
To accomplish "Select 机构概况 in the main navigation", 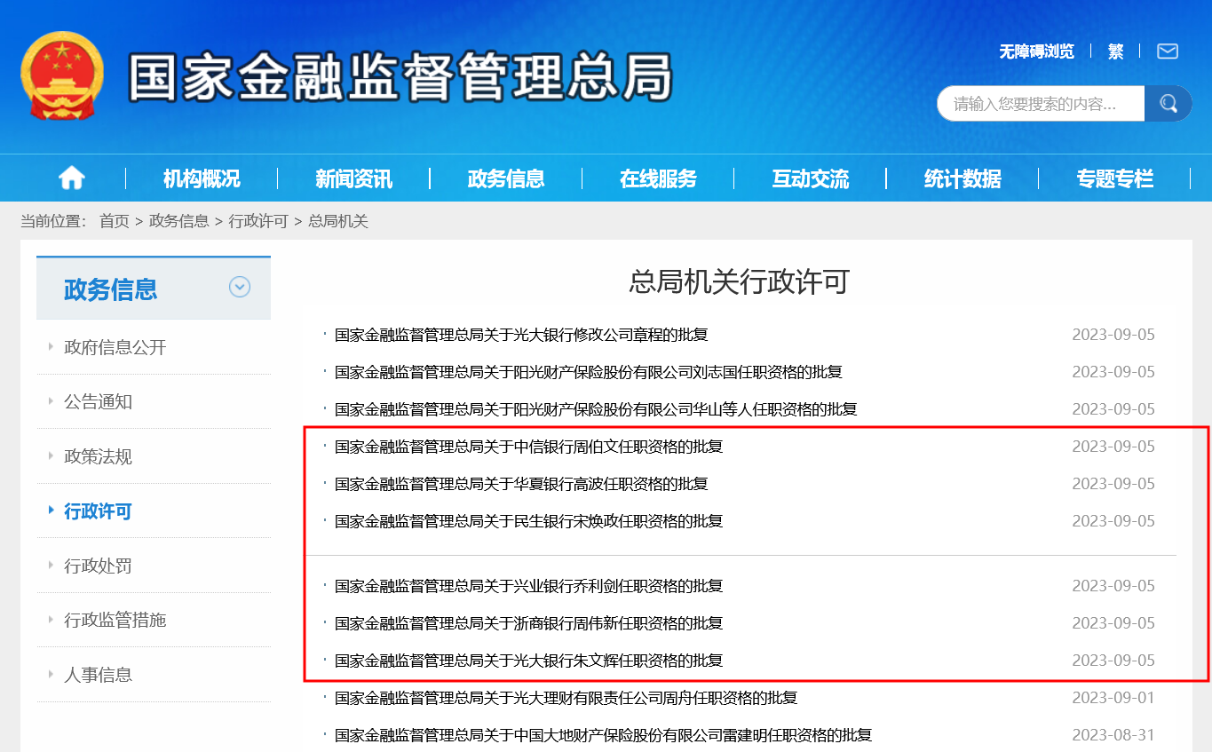I will click(202, 178).
